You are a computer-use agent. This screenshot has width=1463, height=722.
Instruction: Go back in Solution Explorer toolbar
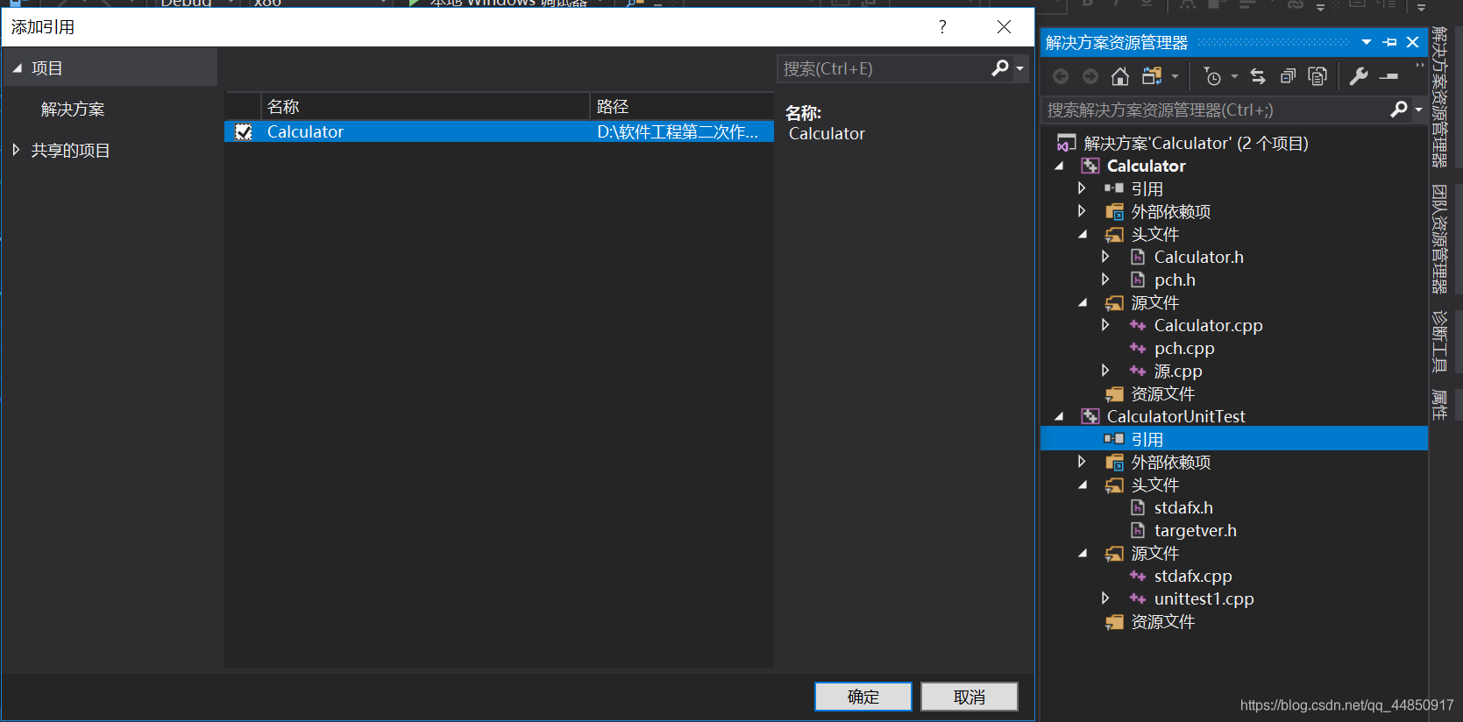coord(1061,77)
